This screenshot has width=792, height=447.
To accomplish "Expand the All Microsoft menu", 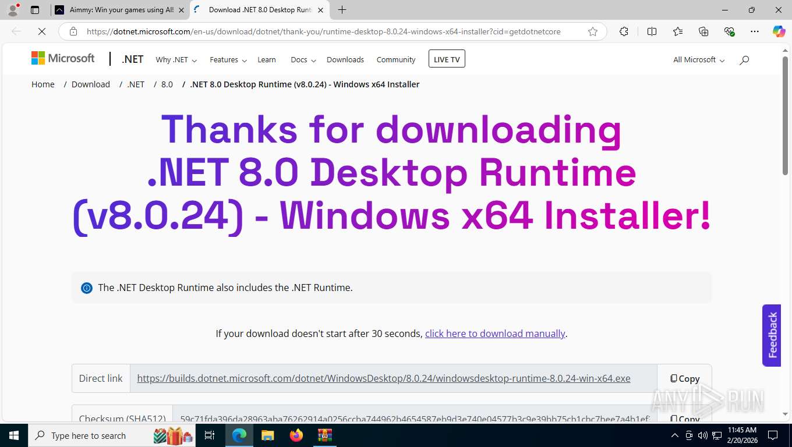I will (699, 59).
